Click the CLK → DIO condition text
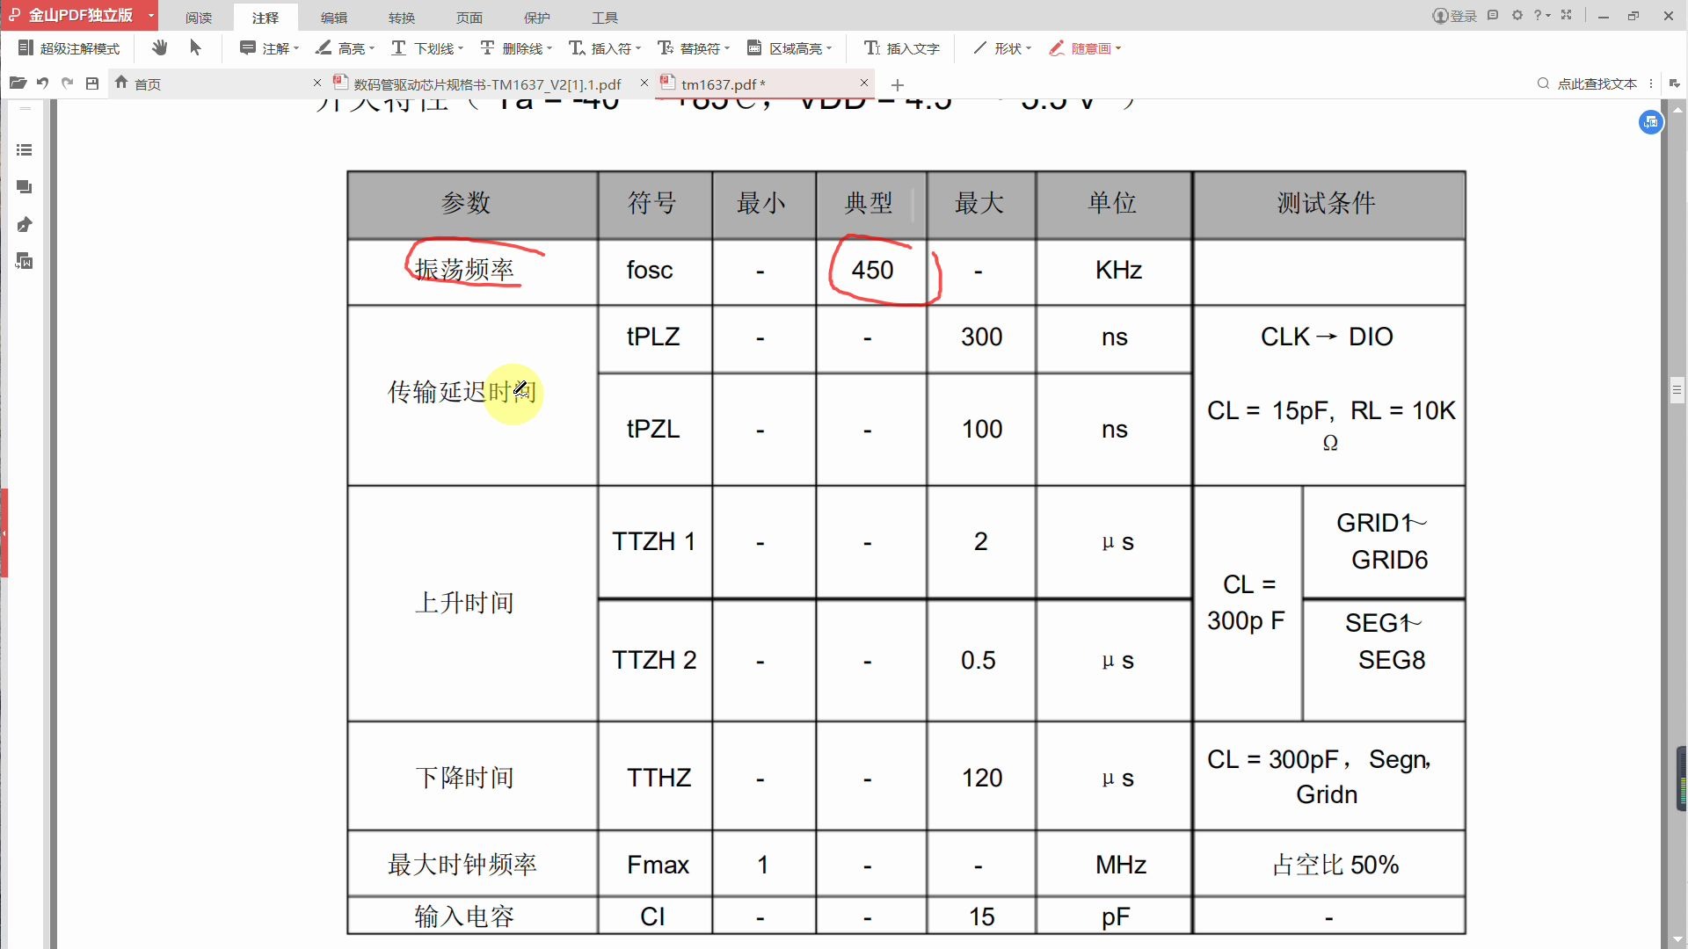 [x=1327, y=337]
